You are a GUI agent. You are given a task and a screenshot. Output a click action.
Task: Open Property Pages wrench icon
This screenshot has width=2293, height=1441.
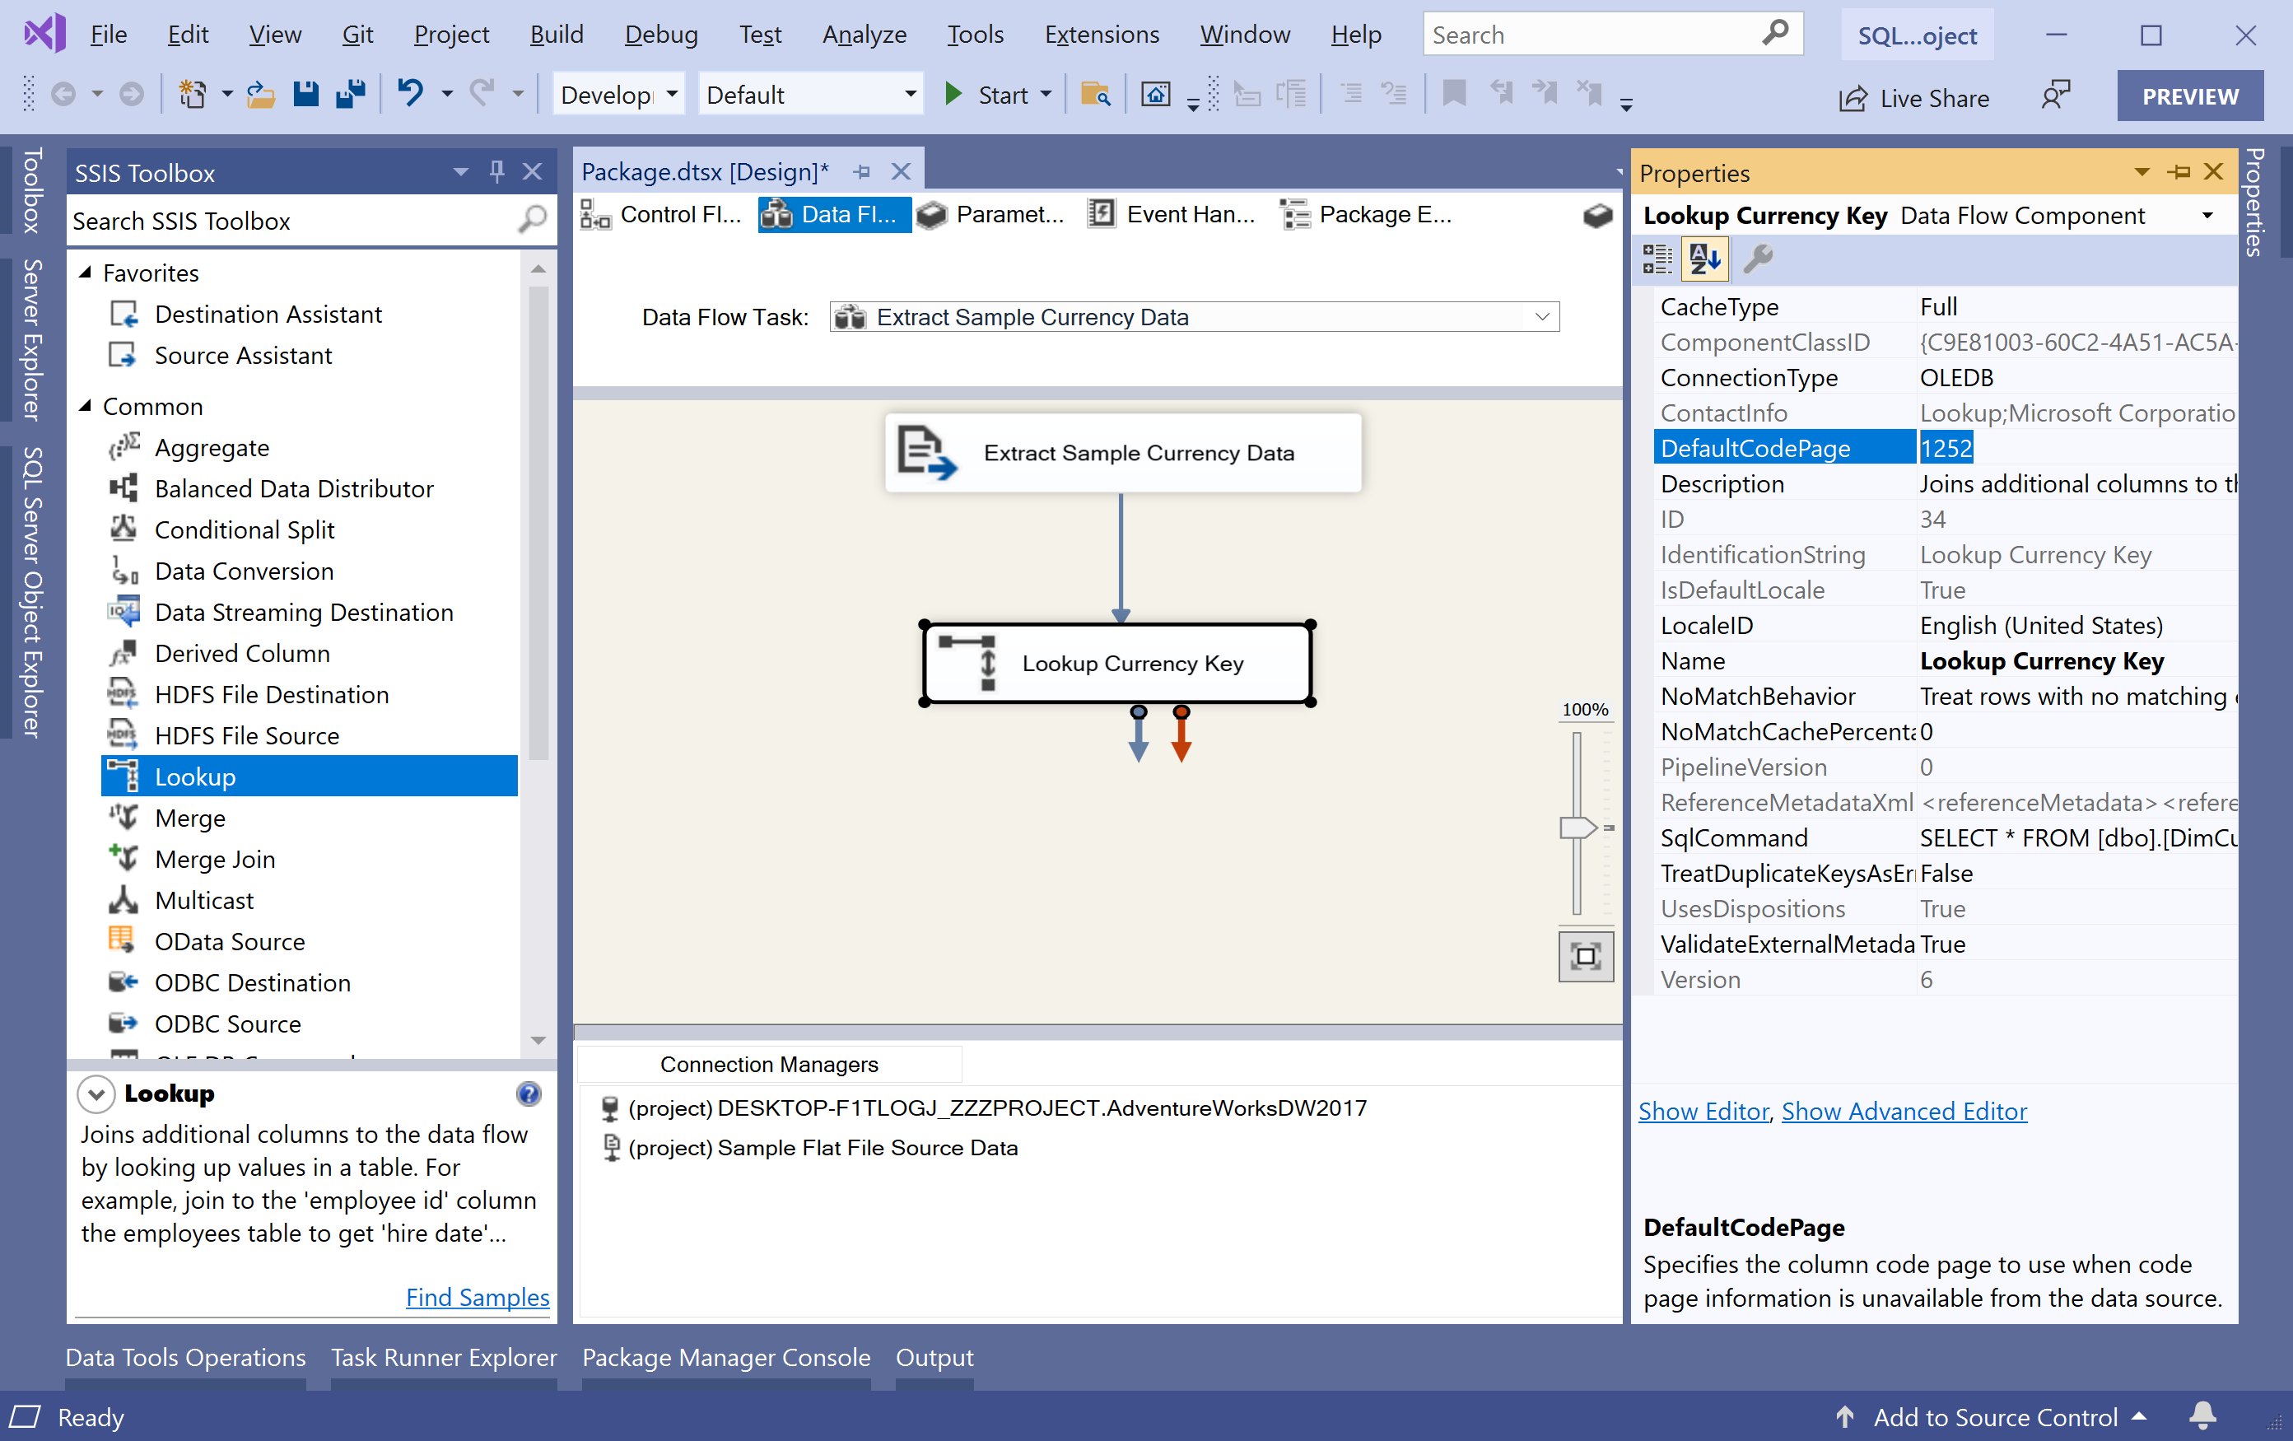1757,258
